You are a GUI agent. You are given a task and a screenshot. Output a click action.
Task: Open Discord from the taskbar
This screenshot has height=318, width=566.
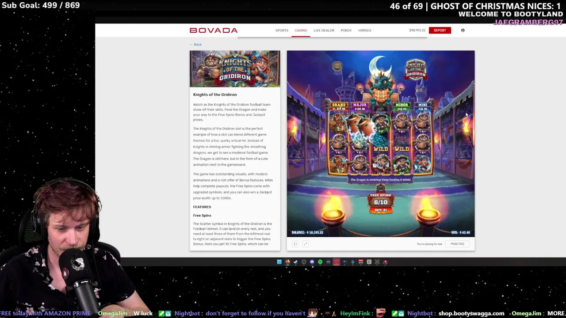point(312,262)
